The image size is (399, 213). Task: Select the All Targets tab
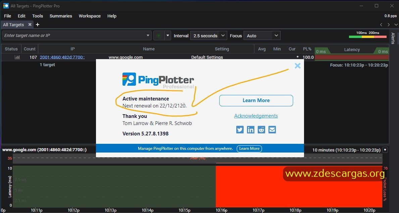[13, 25]
